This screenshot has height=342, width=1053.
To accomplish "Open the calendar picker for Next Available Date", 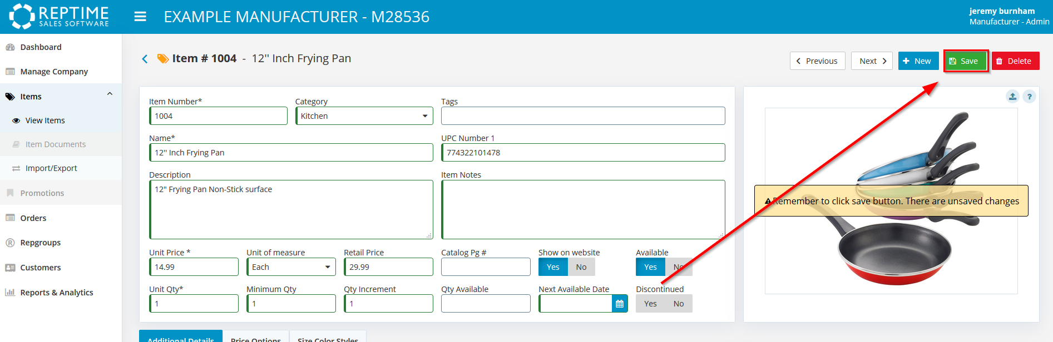I will (620, 304).
